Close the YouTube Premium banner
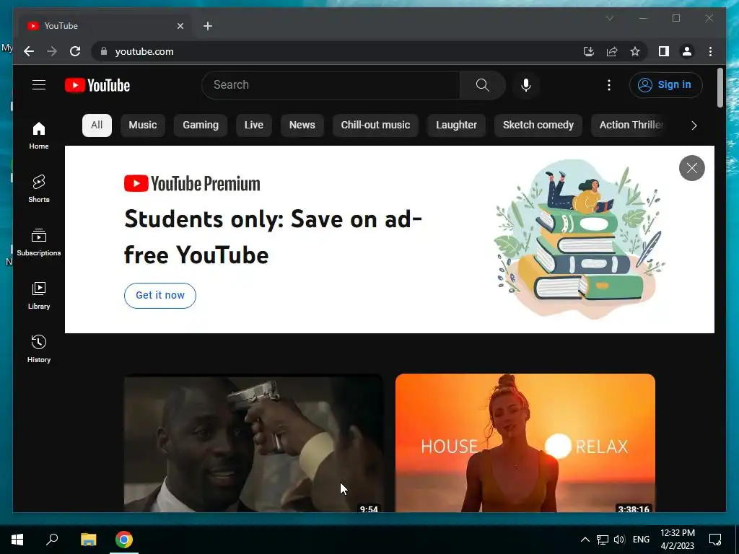Screen dimensions: 739x554 [691, 167]
